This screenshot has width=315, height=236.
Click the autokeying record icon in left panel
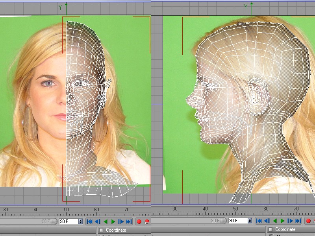click(x=147, y=221)
